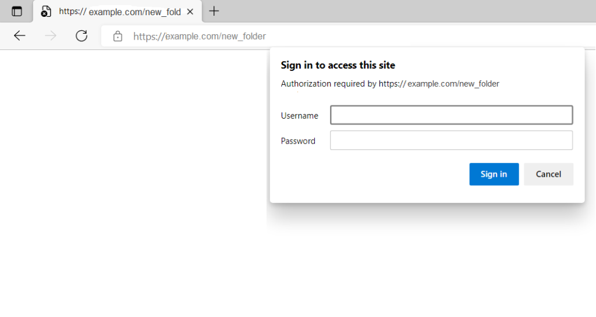Screen dimensions: 596x317
Task: Select the example.com/new_fold tab title
Action: pos(120,12)
